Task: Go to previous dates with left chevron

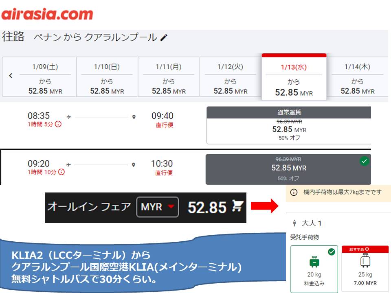Action: 11,76
